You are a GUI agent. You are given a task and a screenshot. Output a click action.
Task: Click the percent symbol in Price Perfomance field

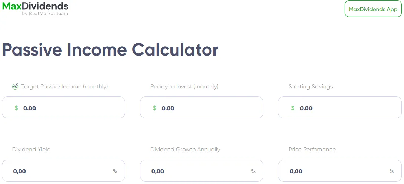pyautogui.click(x=391, y=171)
